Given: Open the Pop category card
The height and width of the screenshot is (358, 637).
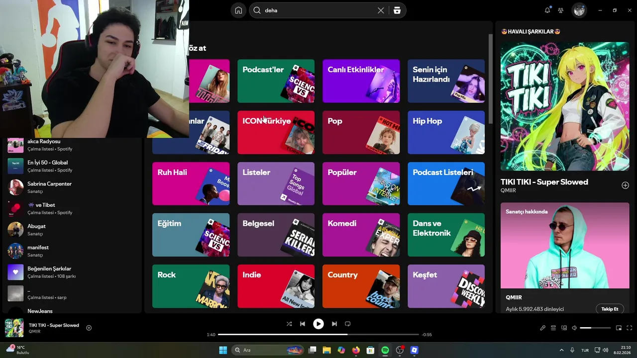Looking at the screenshot, I should point(361,132).
